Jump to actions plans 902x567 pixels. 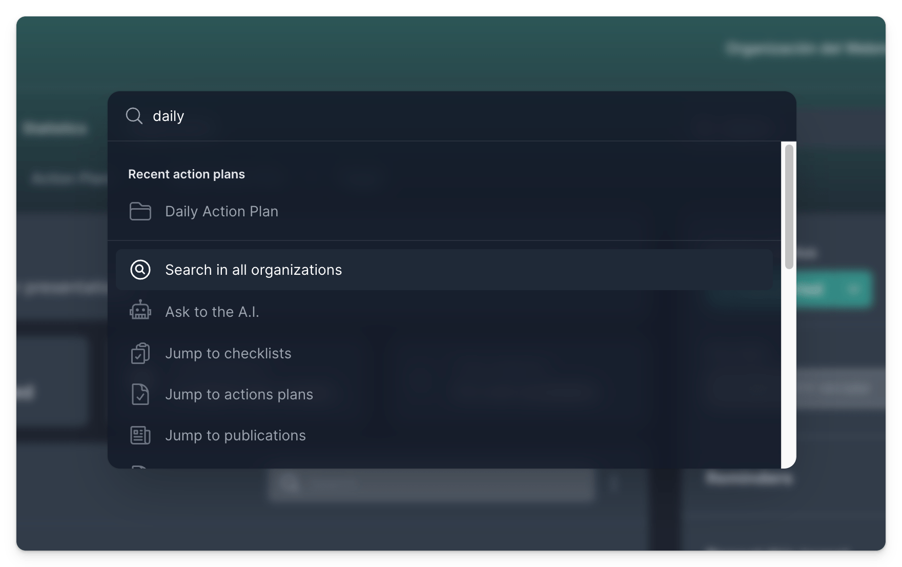click(239, 394)
